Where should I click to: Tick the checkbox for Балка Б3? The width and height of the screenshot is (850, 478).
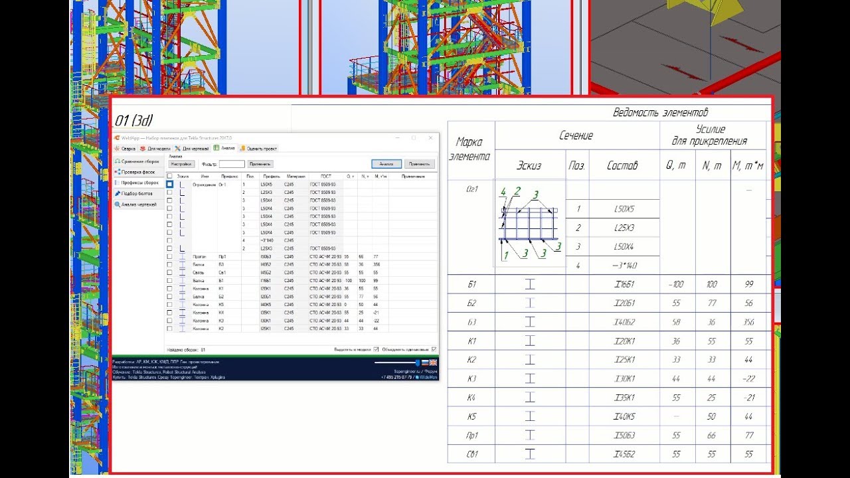[x=169, y=264]
